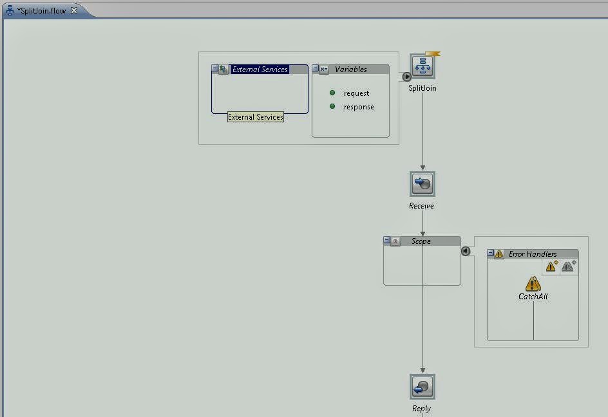Click the highlighted External Services header label

point(260,69)
